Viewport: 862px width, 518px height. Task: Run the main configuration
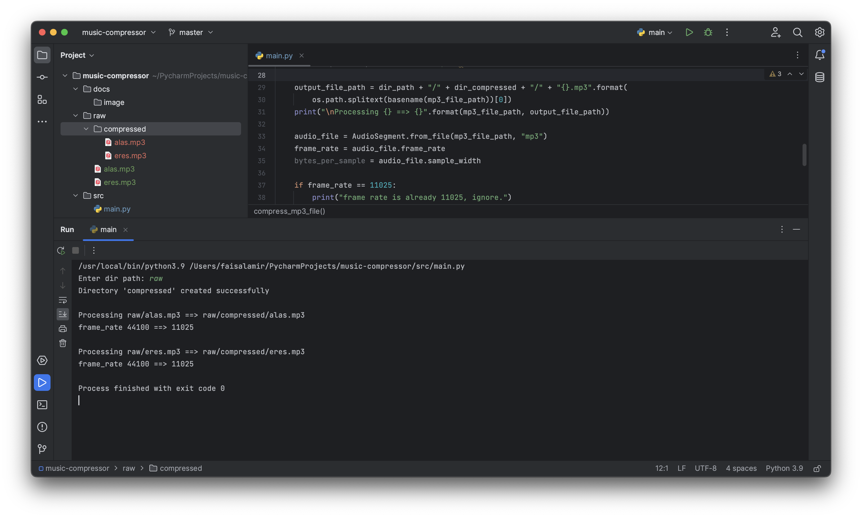tap(689, 32)
